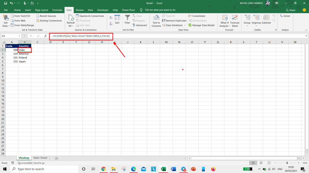
Task: Open Word from taskbar
Action: tap(174, 169)
